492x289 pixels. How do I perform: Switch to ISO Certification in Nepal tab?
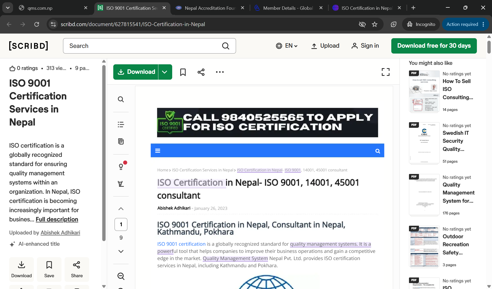[366, 8]
